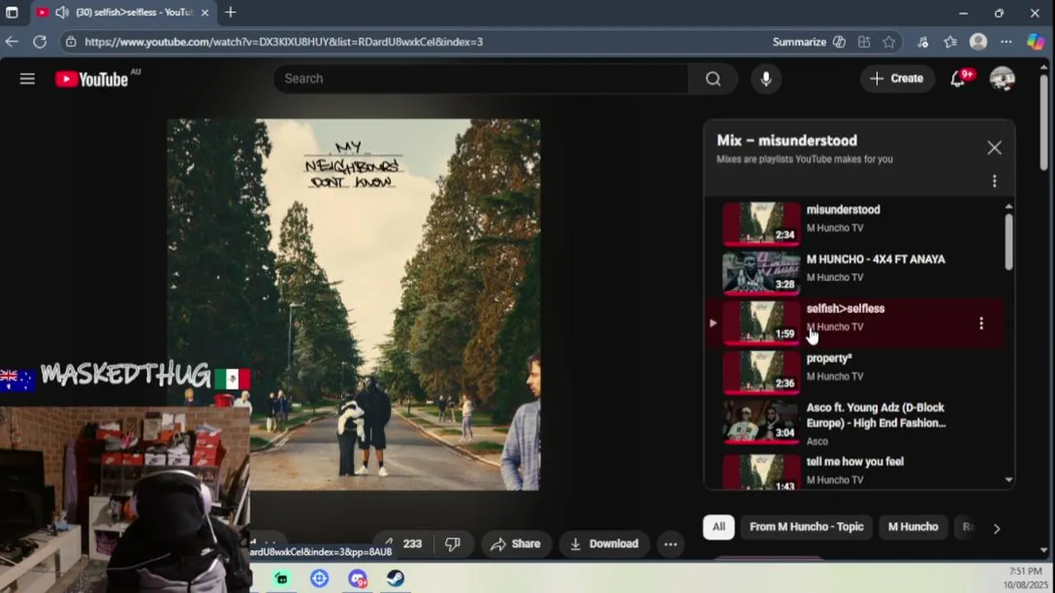Viewport: 1055px width, 593px height.
Task: Open Edge split screen icon
Action: coord(864,41)
